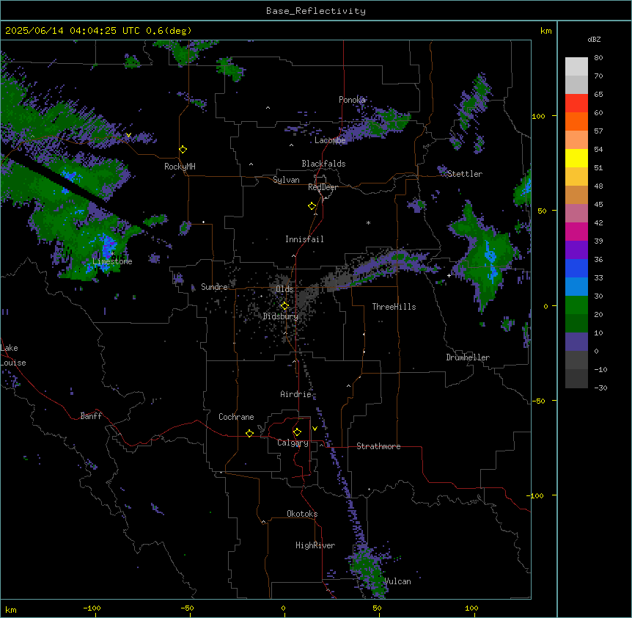The height and width of the screenshot is (618, 632).
Task: Click the yellow V marker northwest of RockyMH
Action: pos(128,135)
